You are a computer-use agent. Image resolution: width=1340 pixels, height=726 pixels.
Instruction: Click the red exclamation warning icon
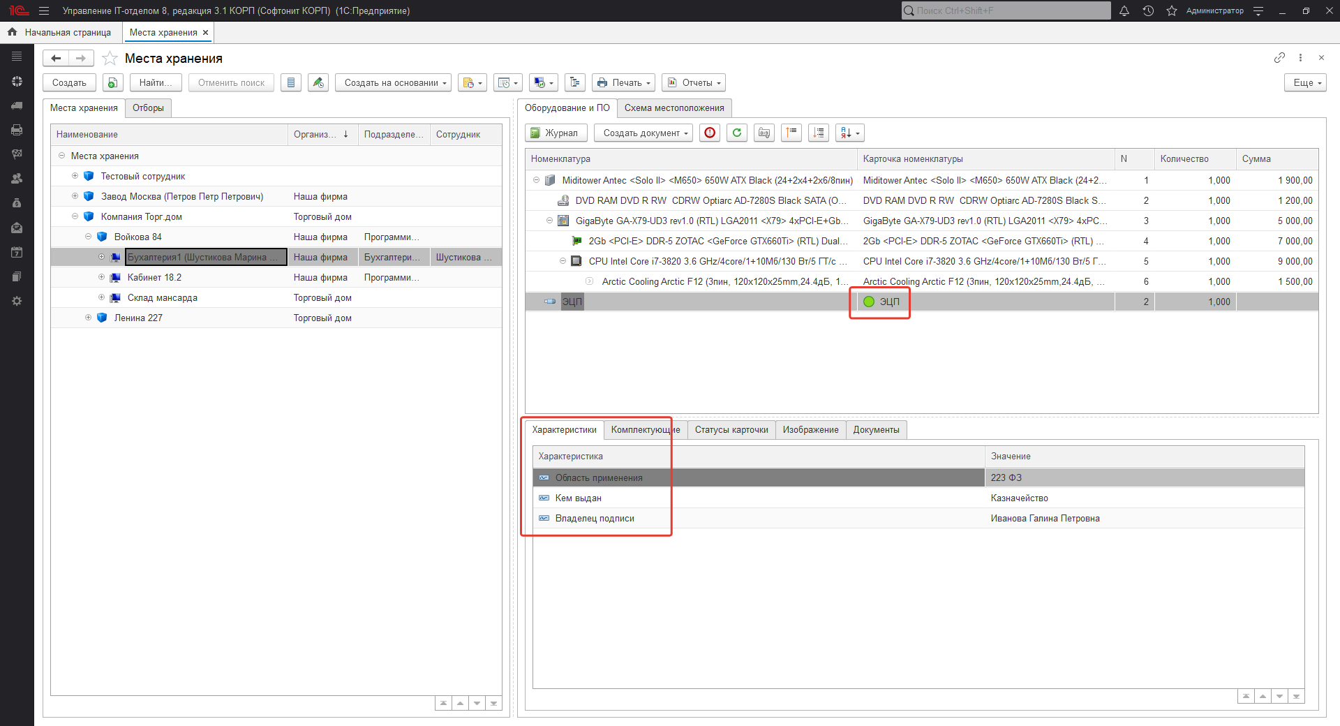click(710, 133)
